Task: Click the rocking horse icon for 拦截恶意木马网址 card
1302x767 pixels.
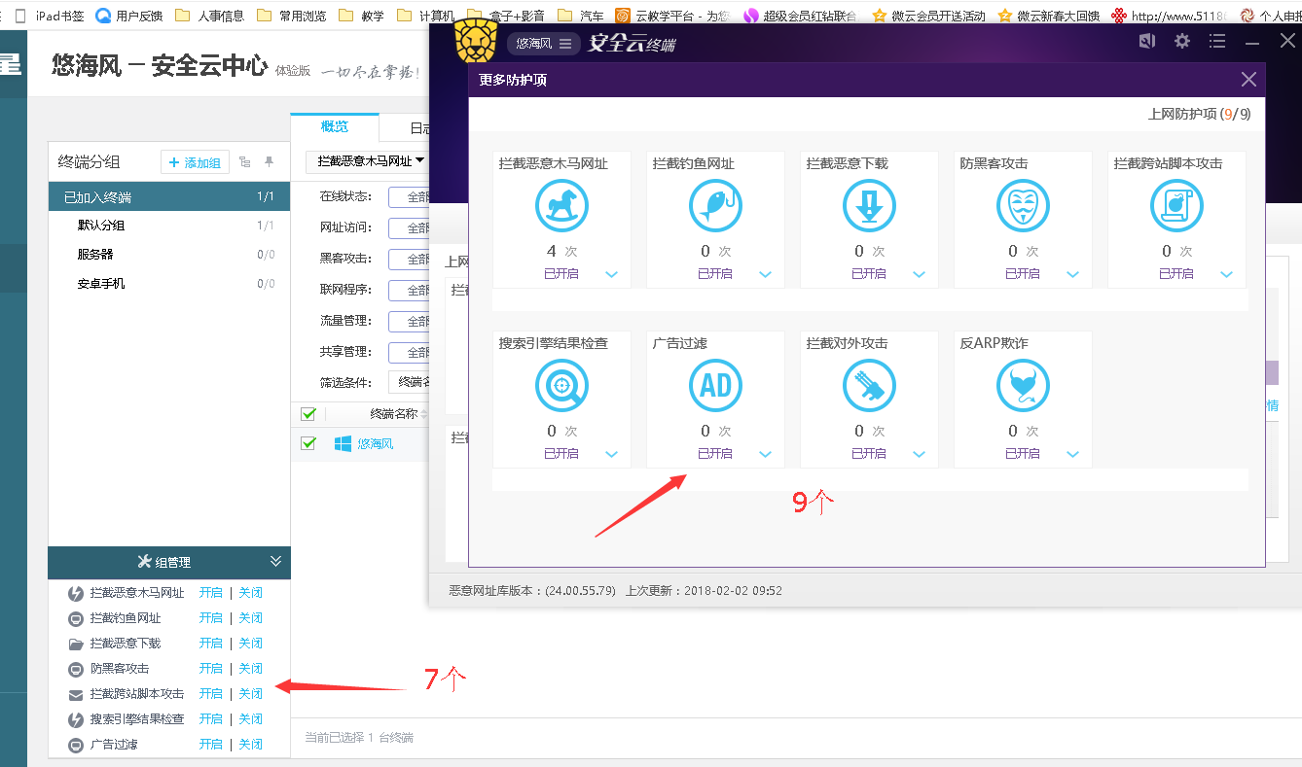Action: (x=561, y=205)
